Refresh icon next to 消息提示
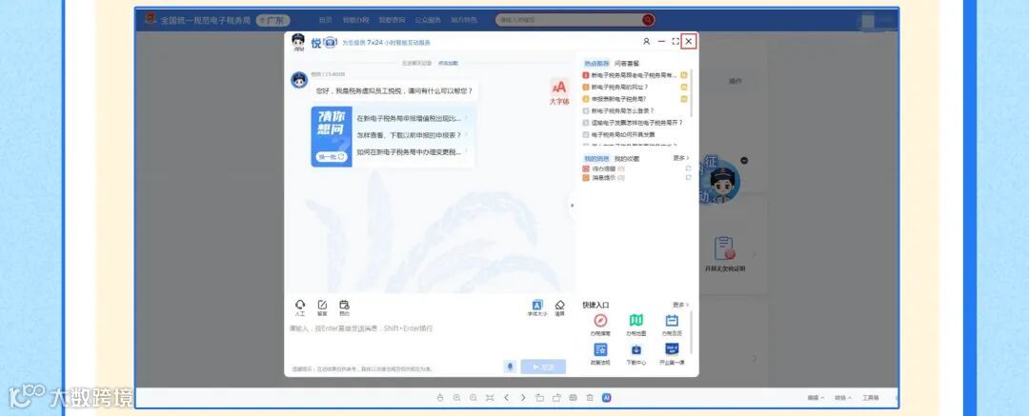 (688, 178)
